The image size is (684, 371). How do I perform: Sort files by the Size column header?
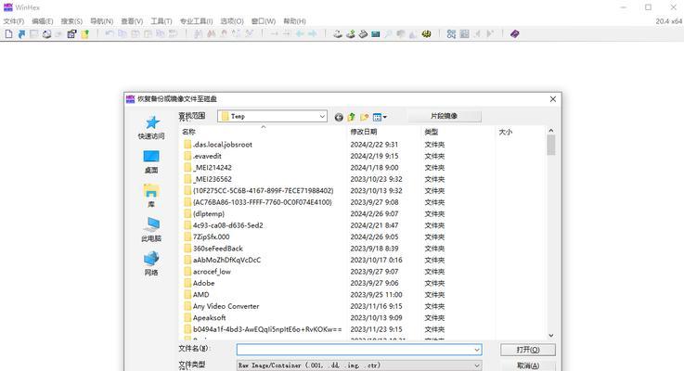[x=520, y=132]
